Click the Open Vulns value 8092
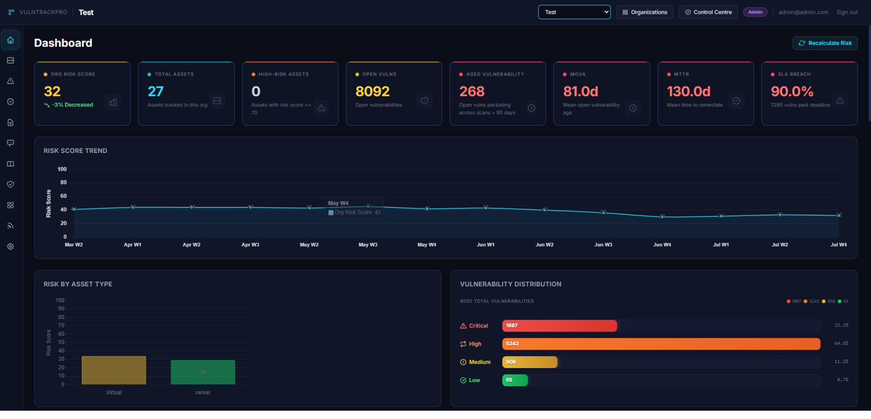 (373, 91)
